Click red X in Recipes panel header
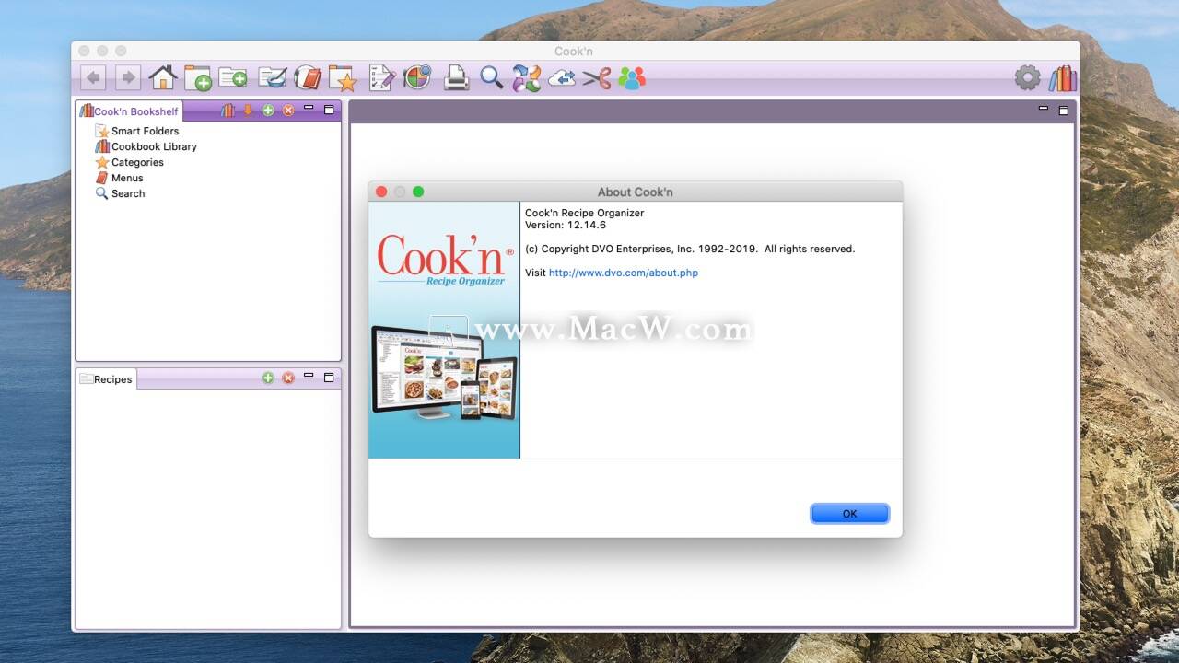The width and height of the screenshot is (1179, 663). (288, 378)
